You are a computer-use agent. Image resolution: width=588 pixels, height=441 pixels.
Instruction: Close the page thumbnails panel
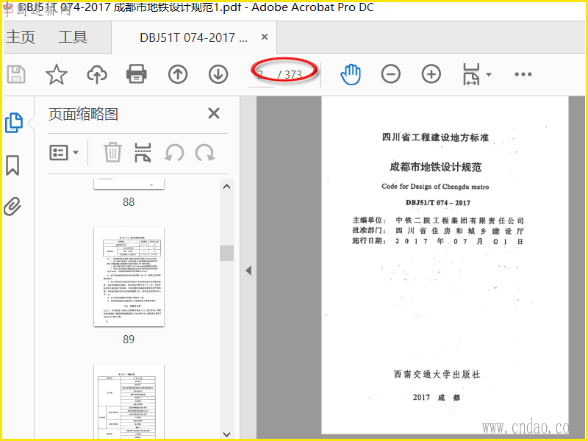(214, 113)
